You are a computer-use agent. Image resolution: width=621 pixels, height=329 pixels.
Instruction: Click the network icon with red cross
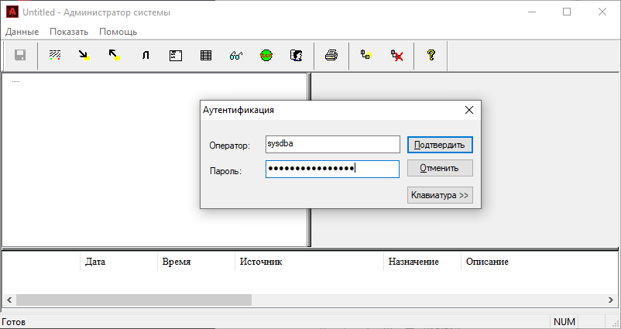[397, 56]
